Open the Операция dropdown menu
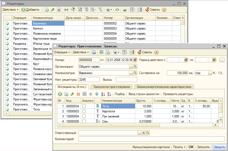228x151 pixels. pos(62,52)
